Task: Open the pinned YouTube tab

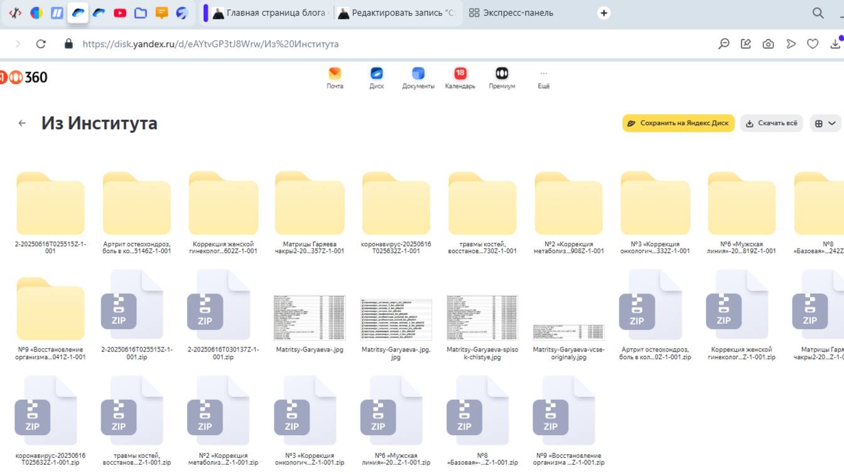Action: tap(120, 13)
